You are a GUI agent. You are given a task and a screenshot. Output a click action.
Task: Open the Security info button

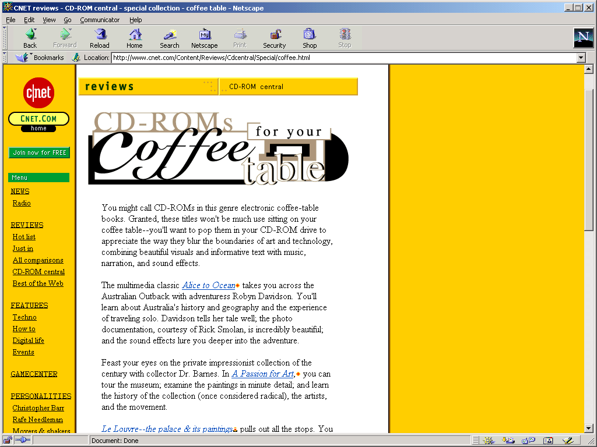(x=274, y=38)
